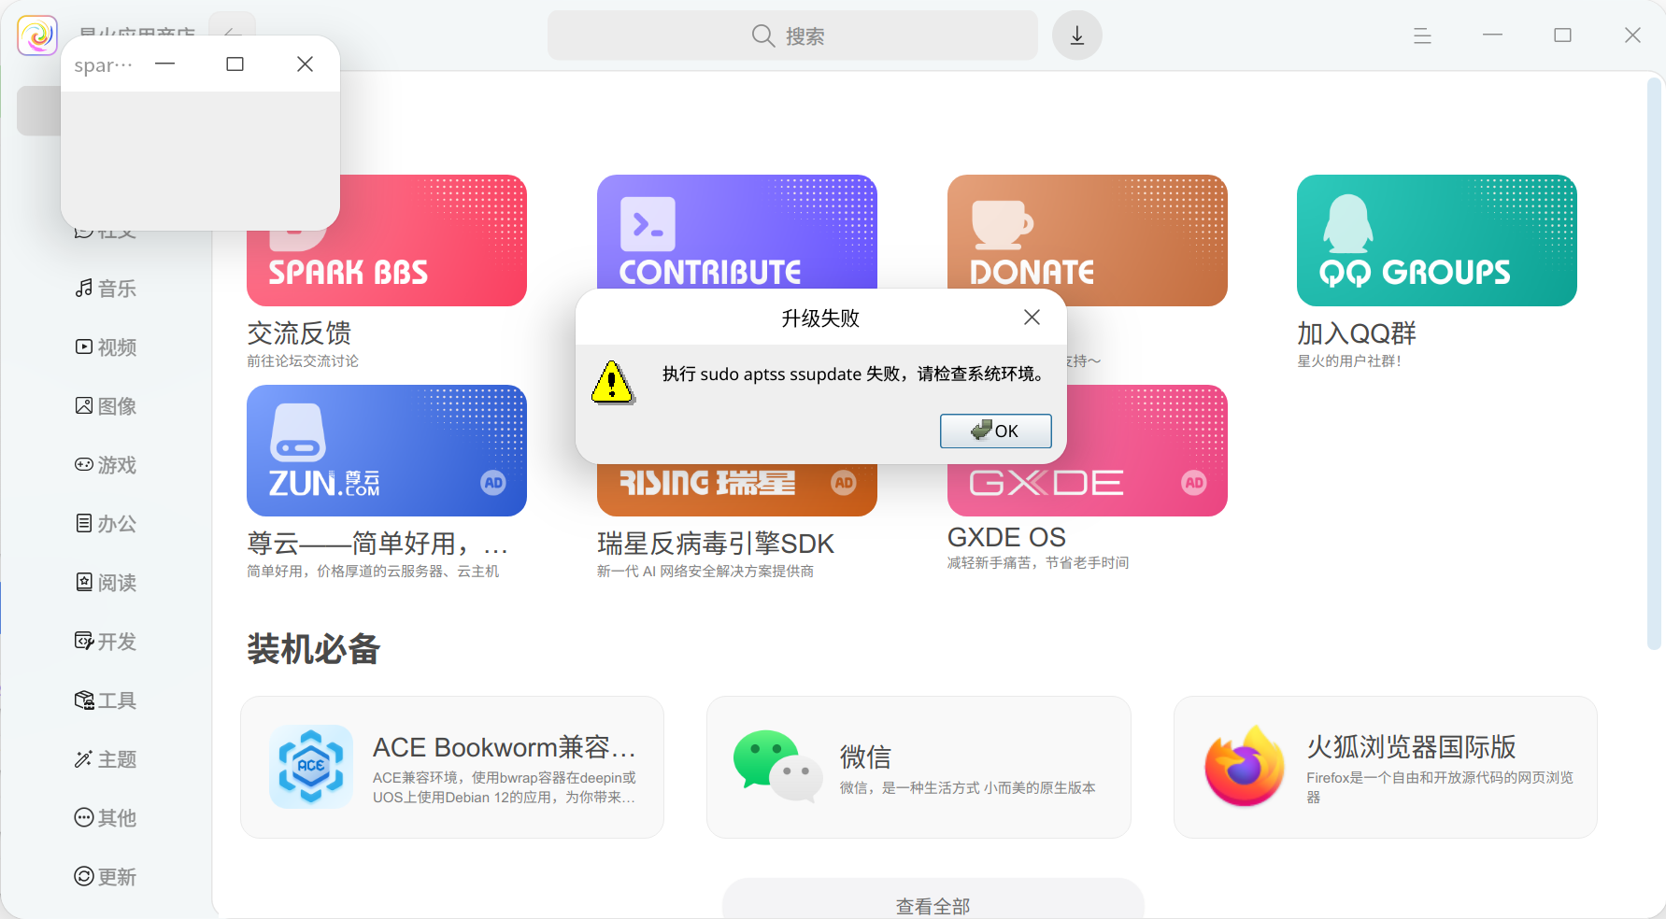The width and height of the screenshot is (1666, 919).
Task: Open 火狐浏览器国际版 app card
Action: pos(1386,767)
